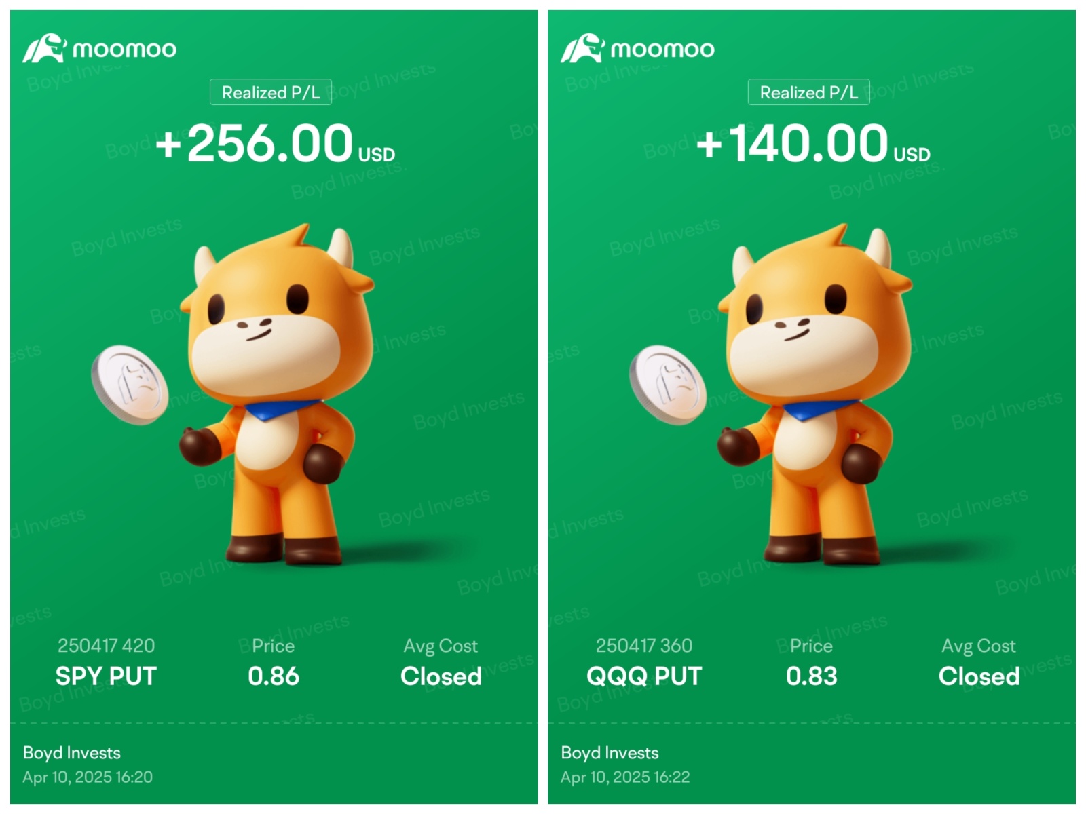The height and width of the screenshot is (814, 1086).
Task: Click the 0.86 price value
Action: [x=274, y=676]
